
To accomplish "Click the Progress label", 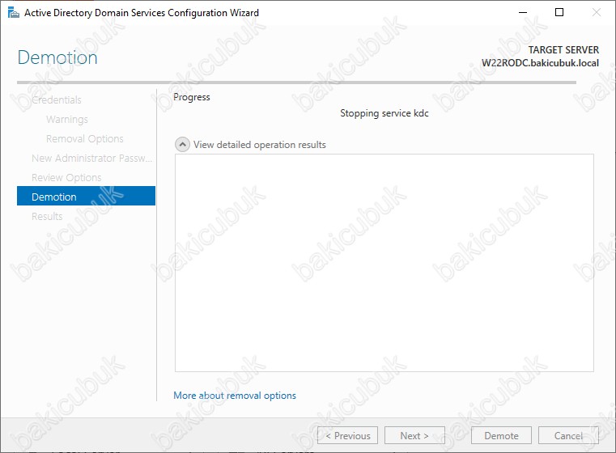I will click(x=192, y=97).
